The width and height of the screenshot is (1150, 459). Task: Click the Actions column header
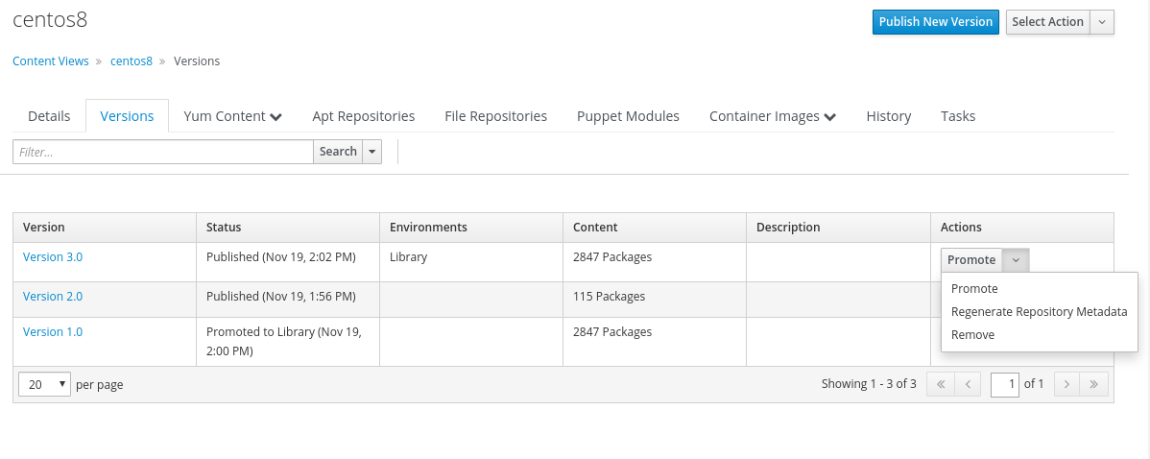[x=1021, y=228]
